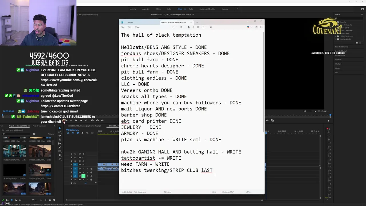Expand Custom Bin 01 in Effects
Screen dimensions: 366x206
coord(335,39)
